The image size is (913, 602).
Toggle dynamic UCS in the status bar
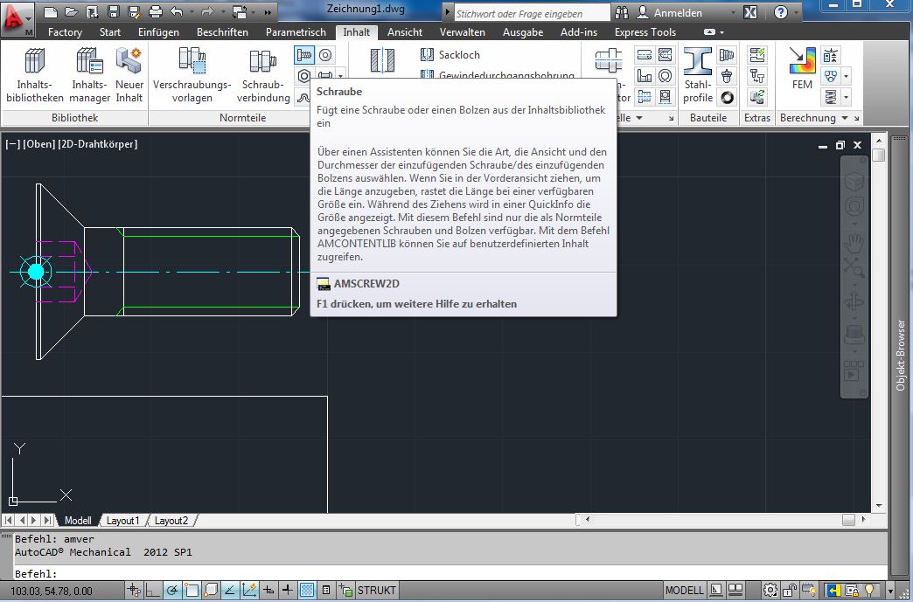249,591
